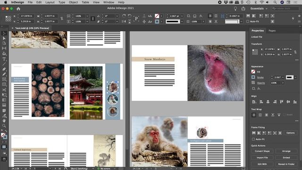Click the Import File button

point(262,158)
